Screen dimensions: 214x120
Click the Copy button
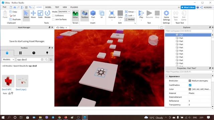point(13,12)
